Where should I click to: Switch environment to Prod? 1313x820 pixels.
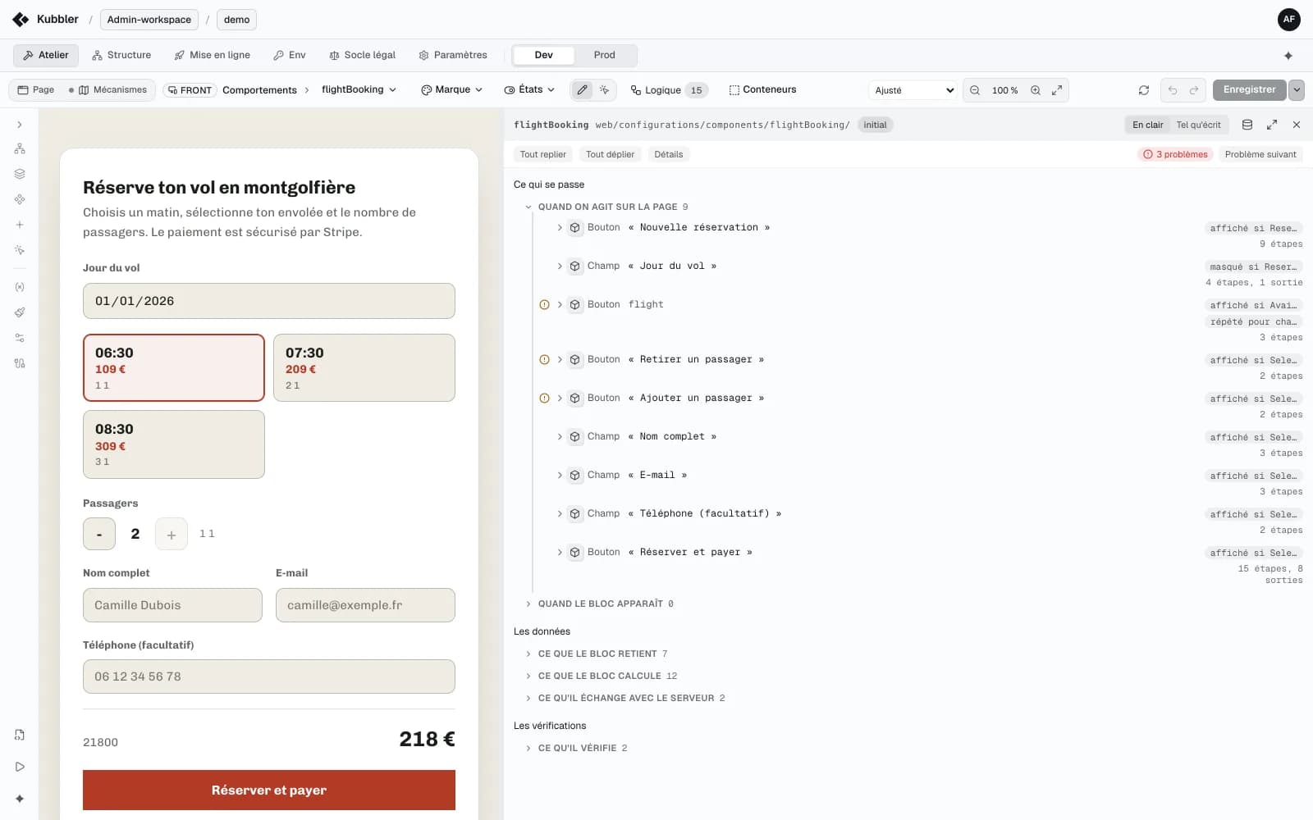[605, 55]
